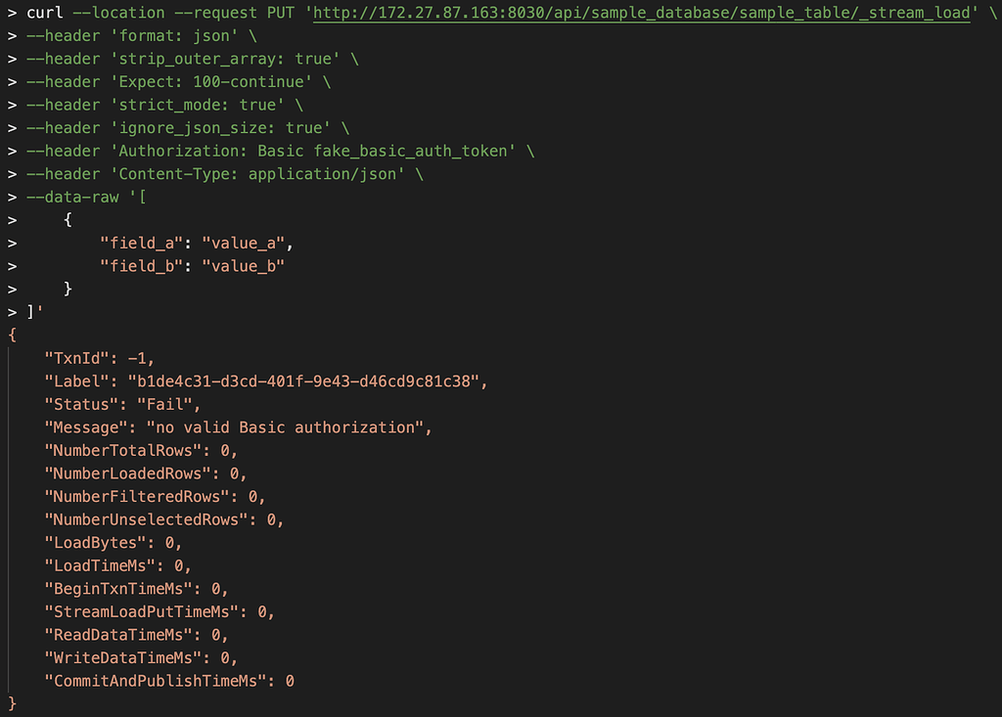Open the stream_load URL link
Viewport: 1002px width, 717px height.
pyautogui.click(x=642, y=13)
